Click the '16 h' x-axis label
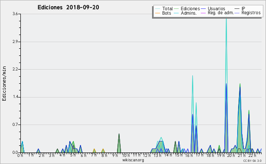 (x=188, y=155)
